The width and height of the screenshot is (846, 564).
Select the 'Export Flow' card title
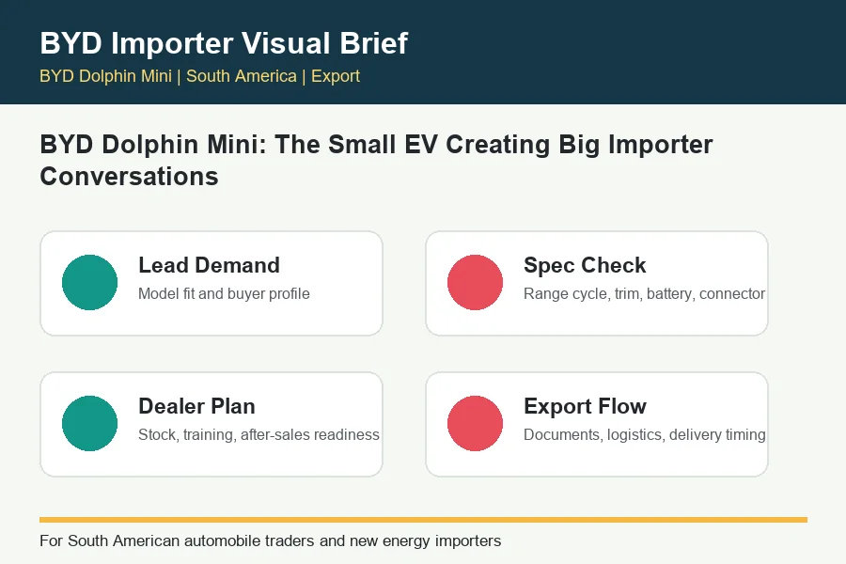pos(585,406)
